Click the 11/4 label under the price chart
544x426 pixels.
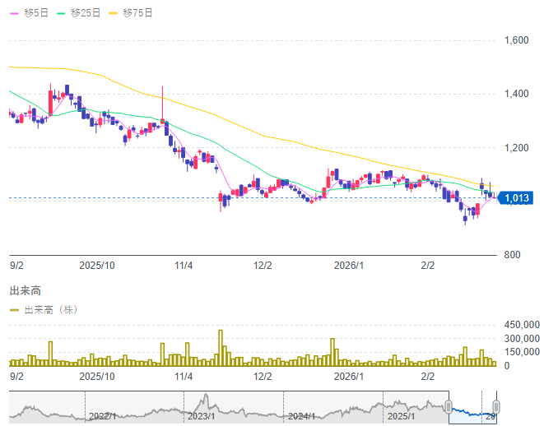click(x=184, y=266)
